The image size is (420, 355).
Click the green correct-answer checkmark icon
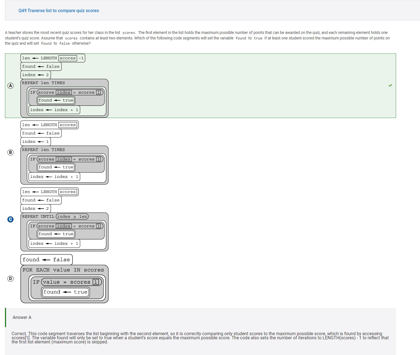pyautogui.click(x=390, y=85)
